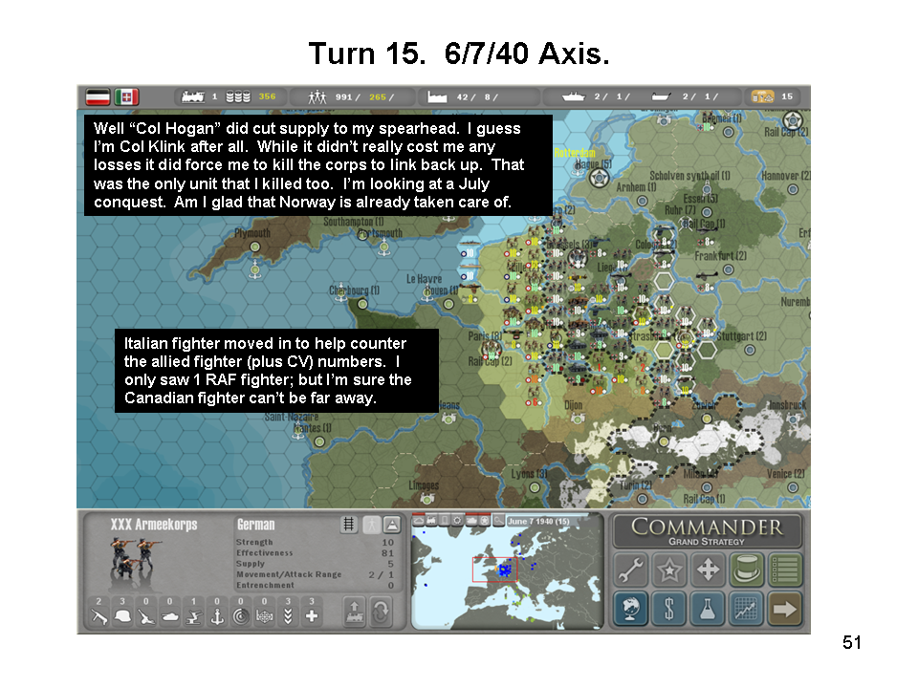
Task: Click the triangle icon in unit panel
Action: coord(391,525)
